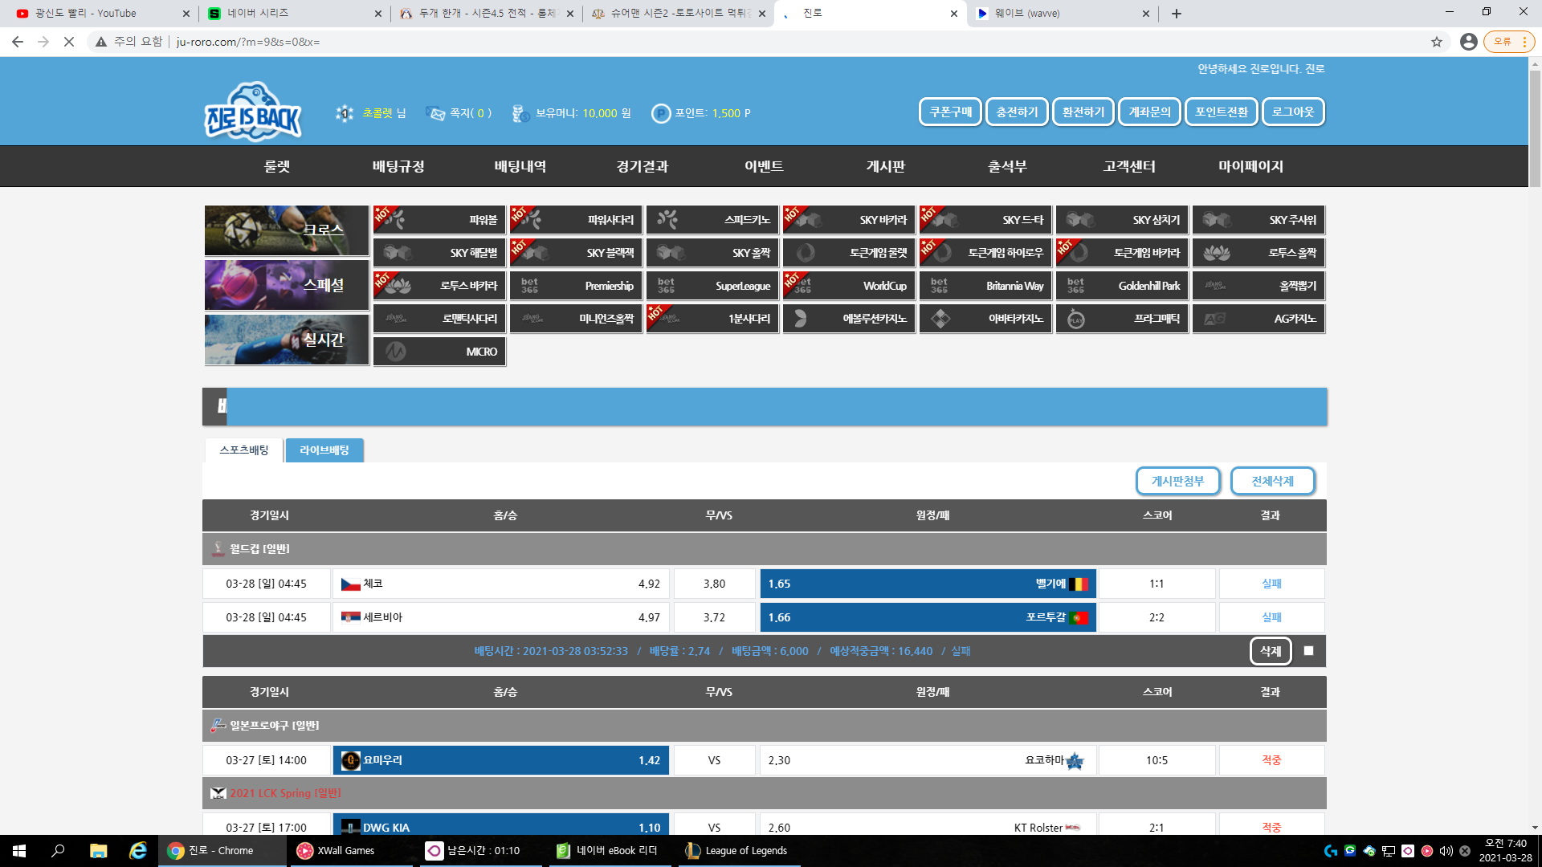Click the page vertical scrollbar
Viewport: 1542px width, 867px height.
pyautogui.click(x=1535, y=128)
